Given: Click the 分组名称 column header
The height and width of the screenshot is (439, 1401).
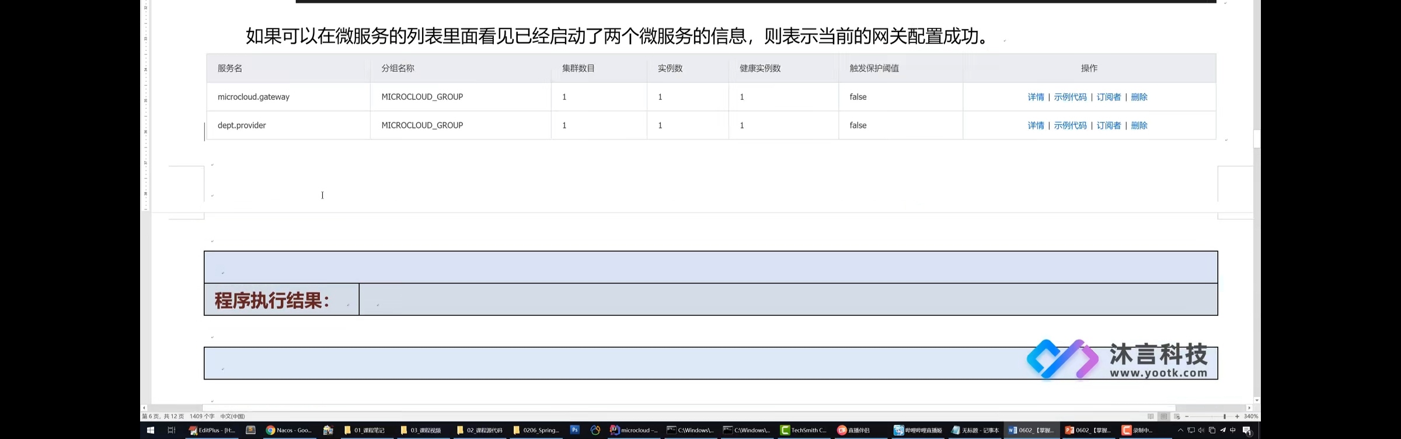Looking at the screenshot, I should tap(398, 68).
